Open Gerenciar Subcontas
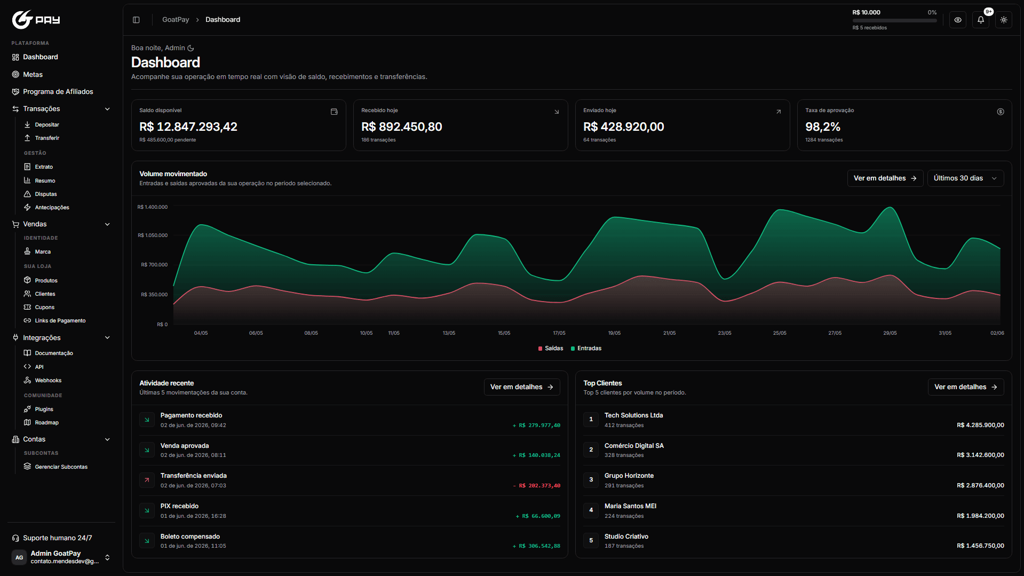 [61, 467]
